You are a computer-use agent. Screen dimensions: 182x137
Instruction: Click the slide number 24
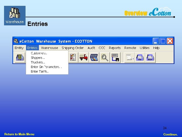tap(165, 128)
